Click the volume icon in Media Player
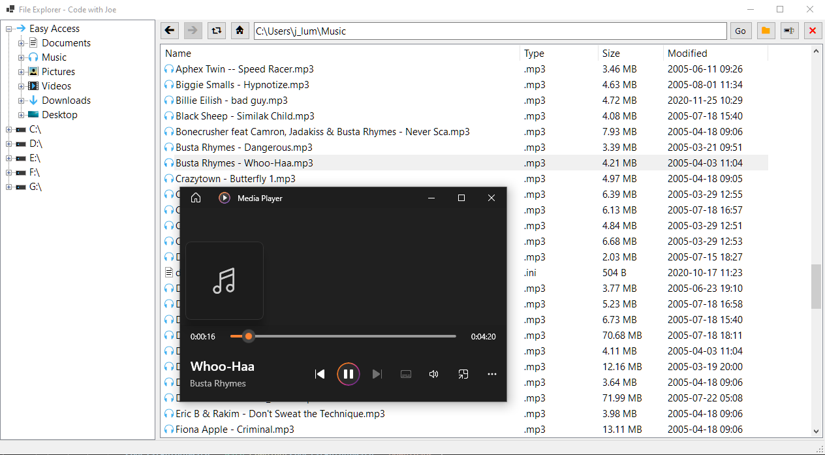Screen dimensions: 825x455 (x=434, y=373)
